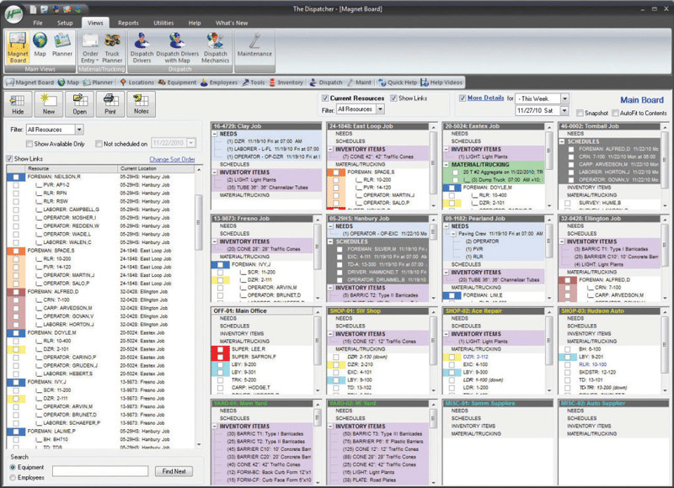Collapse the NEEDS section in Clay Job
Image resolution: width=674 pixels, height=488 pixels.
[x=216, y=133]
